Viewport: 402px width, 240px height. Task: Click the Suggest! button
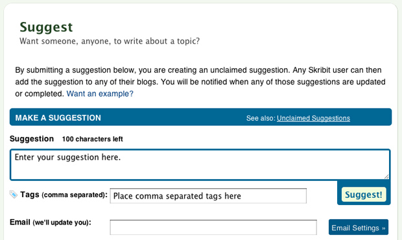click(364, 195)
